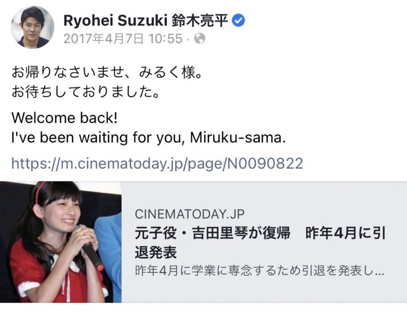The width and height of the screenshot is (407, 317).
Task: Click the text お帰りなさいませ、みるく様。
Action: (107, 72)
